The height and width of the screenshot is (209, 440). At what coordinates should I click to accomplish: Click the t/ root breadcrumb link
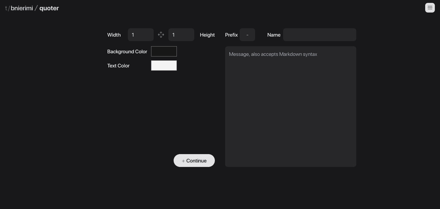coord(7,8)
